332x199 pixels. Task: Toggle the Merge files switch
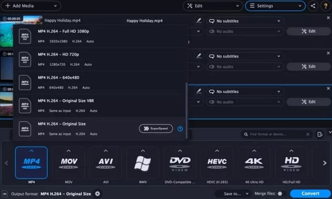[281, 194]
